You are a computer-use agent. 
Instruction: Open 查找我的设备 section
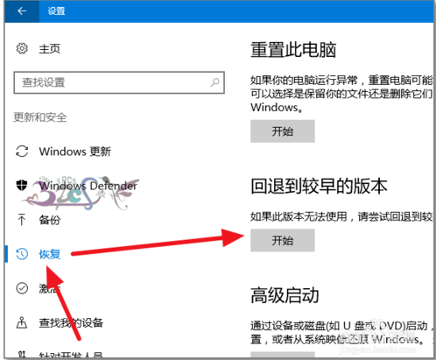click(x=71, y=322)
